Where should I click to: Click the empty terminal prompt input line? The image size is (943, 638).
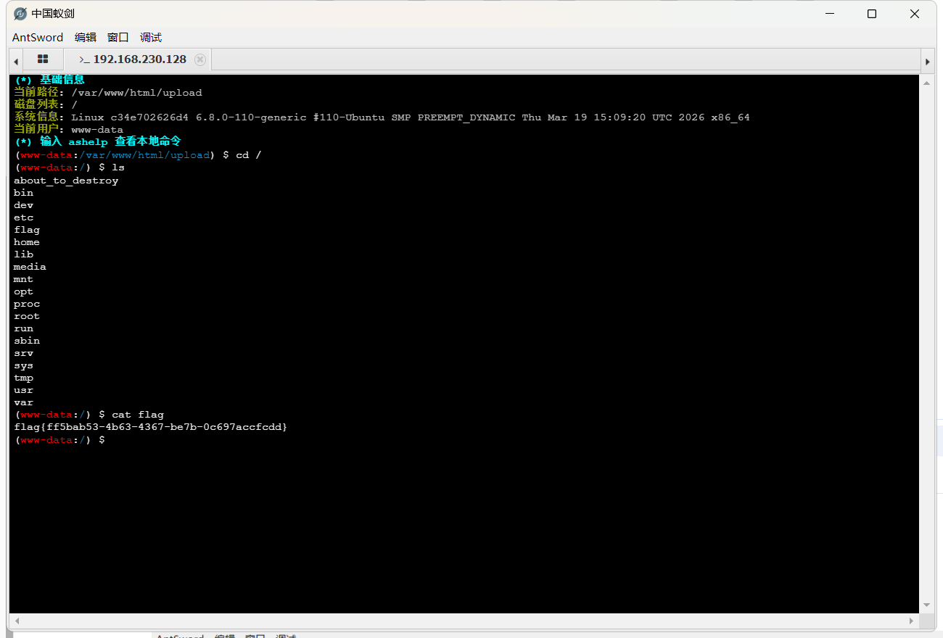click(x=60, y=440)
